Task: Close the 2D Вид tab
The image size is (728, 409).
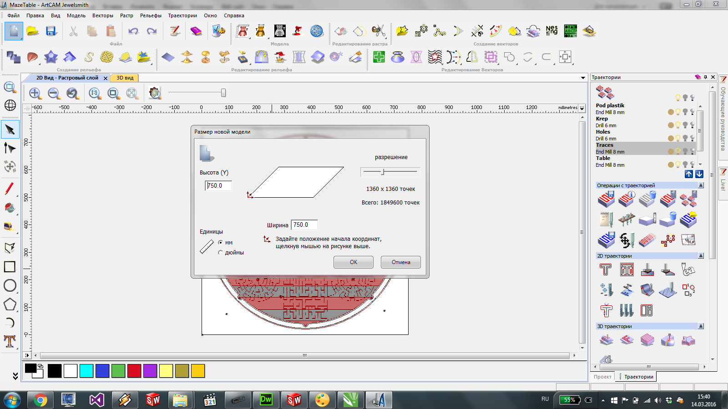Action: point(106,78)
